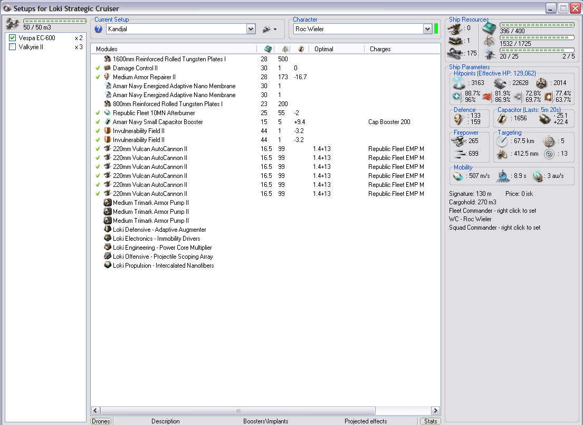Viewport: 583px width, 425px height.
Task: Click the Fleet Commander right click to set text
Action: (x=493, y=211)
